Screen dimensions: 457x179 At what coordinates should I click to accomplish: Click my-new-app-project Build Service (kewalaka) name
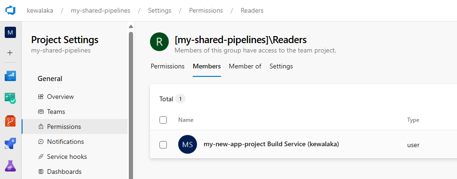coord(271,144)
